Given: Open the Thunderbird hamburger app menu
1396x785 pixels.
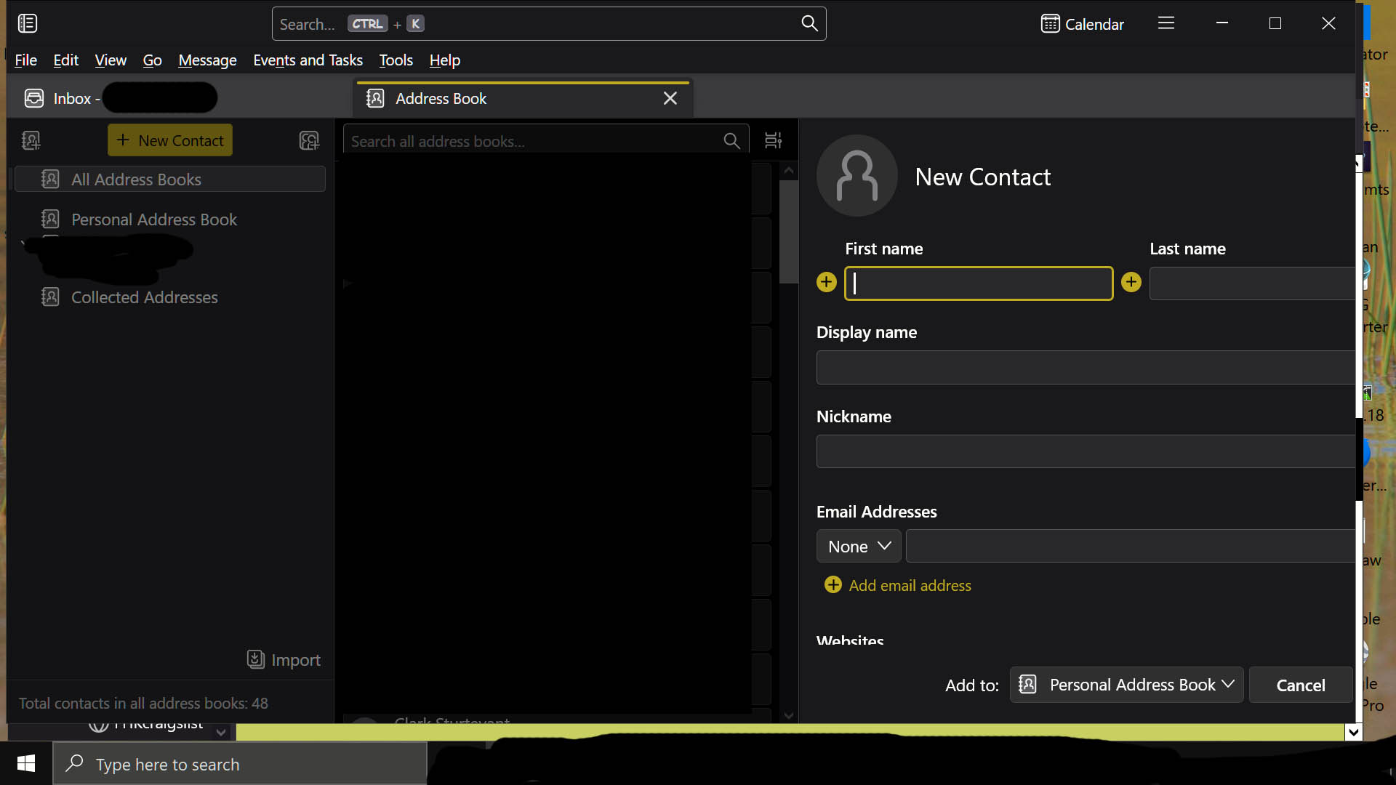Looking at the screenshot, I should [x=1166, y=23].
